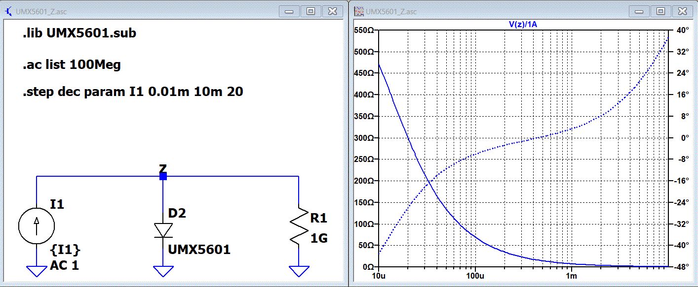Click the UMX5601 diode model label
This screenshot has height=287, width=698.
[199, 250]
